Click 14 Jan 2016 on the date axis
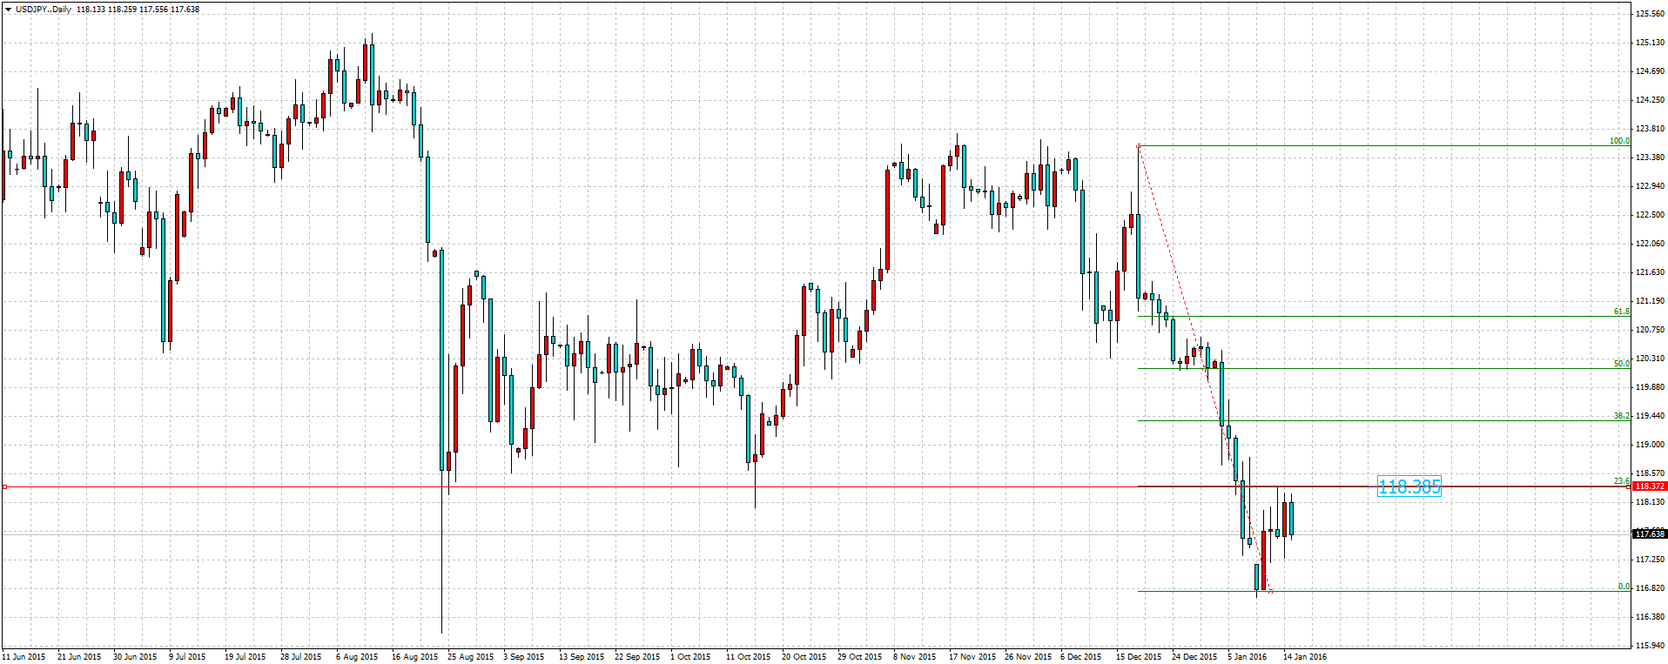Viewport: 1668px width, 664px height. click(x=1304, y=656)
